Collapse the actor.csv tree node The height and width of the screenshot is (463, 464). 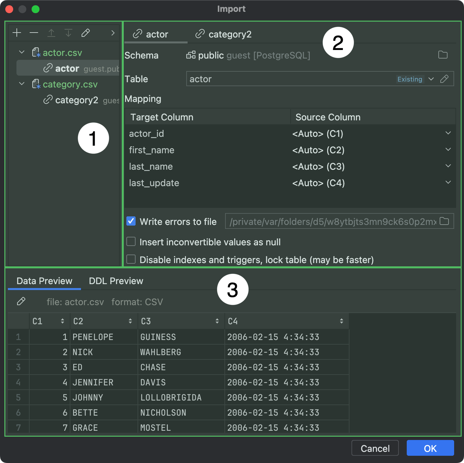21,52
